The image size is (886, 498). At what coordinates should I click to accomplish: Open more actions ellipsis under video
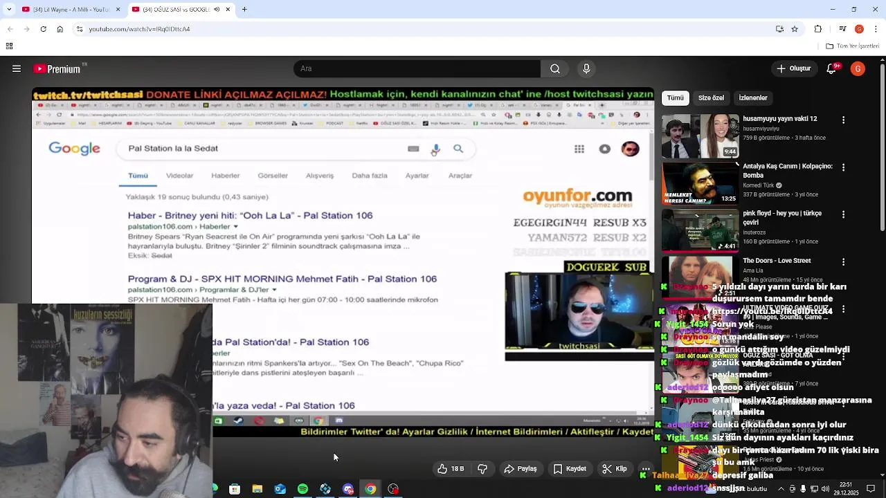coord(645,469)
